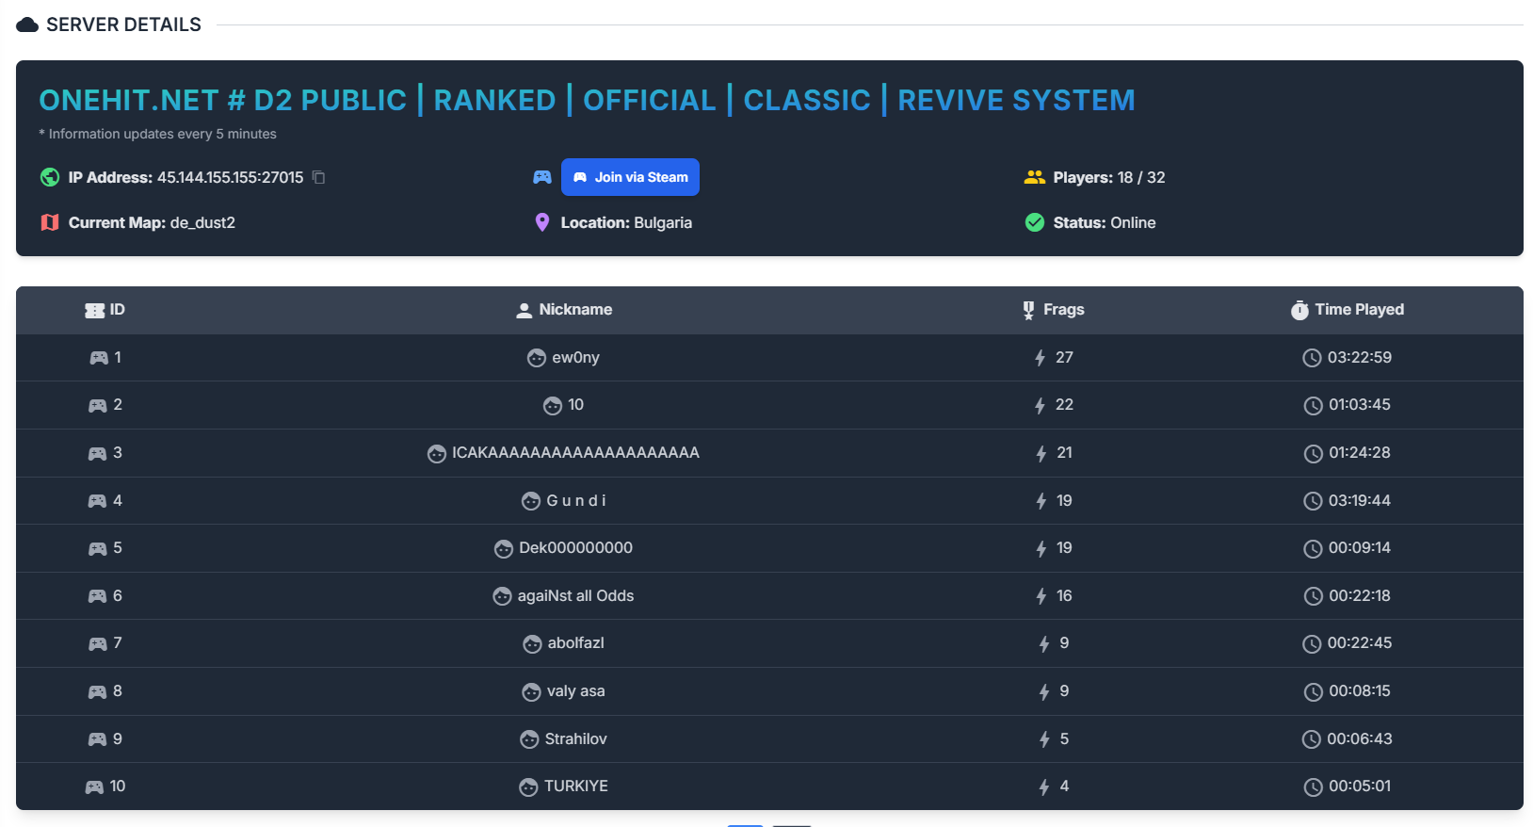Click the green Status checkmark icon
1533x827 pixels.
click(1034, 222)
